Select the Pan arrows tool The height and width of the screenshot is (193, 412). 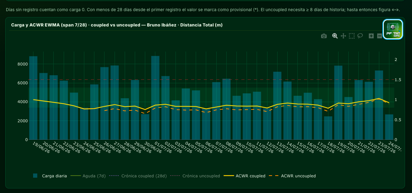pyautogui.click(x=343, y=36)
